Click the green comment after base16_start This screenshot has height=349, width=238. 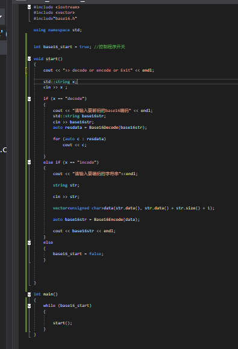tap(109, 47)
